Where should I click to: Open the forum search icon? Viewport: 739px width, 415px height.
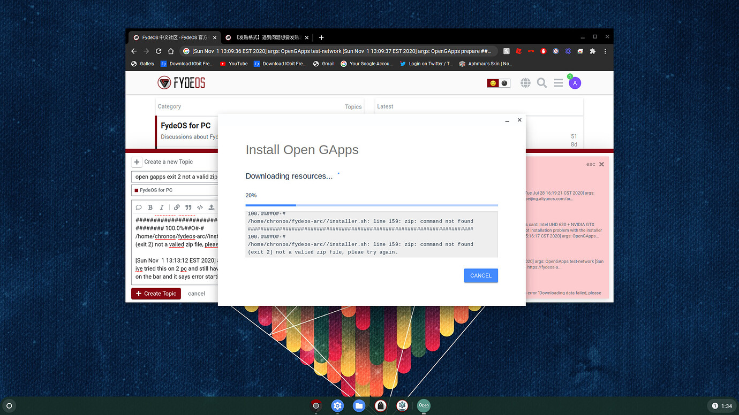coord(542,83)
